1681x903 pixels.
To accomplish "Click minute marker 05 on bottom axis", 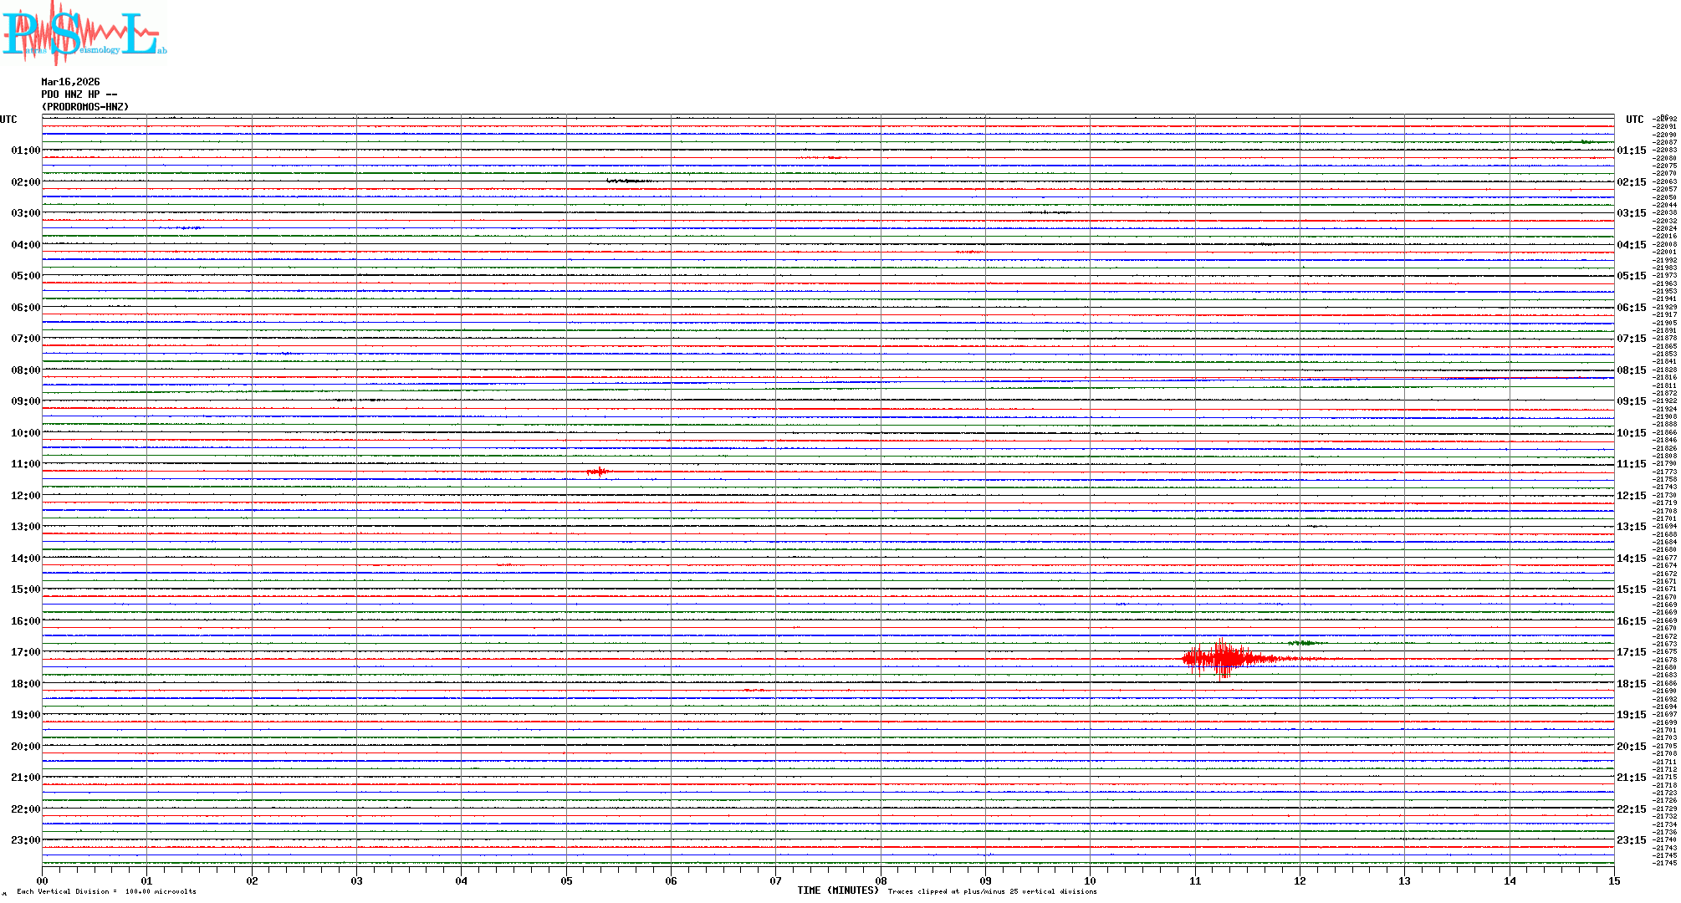I will (x=566, y=880).
